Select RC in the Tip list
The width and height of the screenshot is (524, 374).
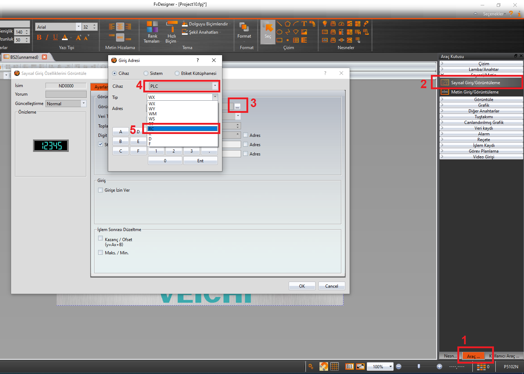[x=182, y=129]
